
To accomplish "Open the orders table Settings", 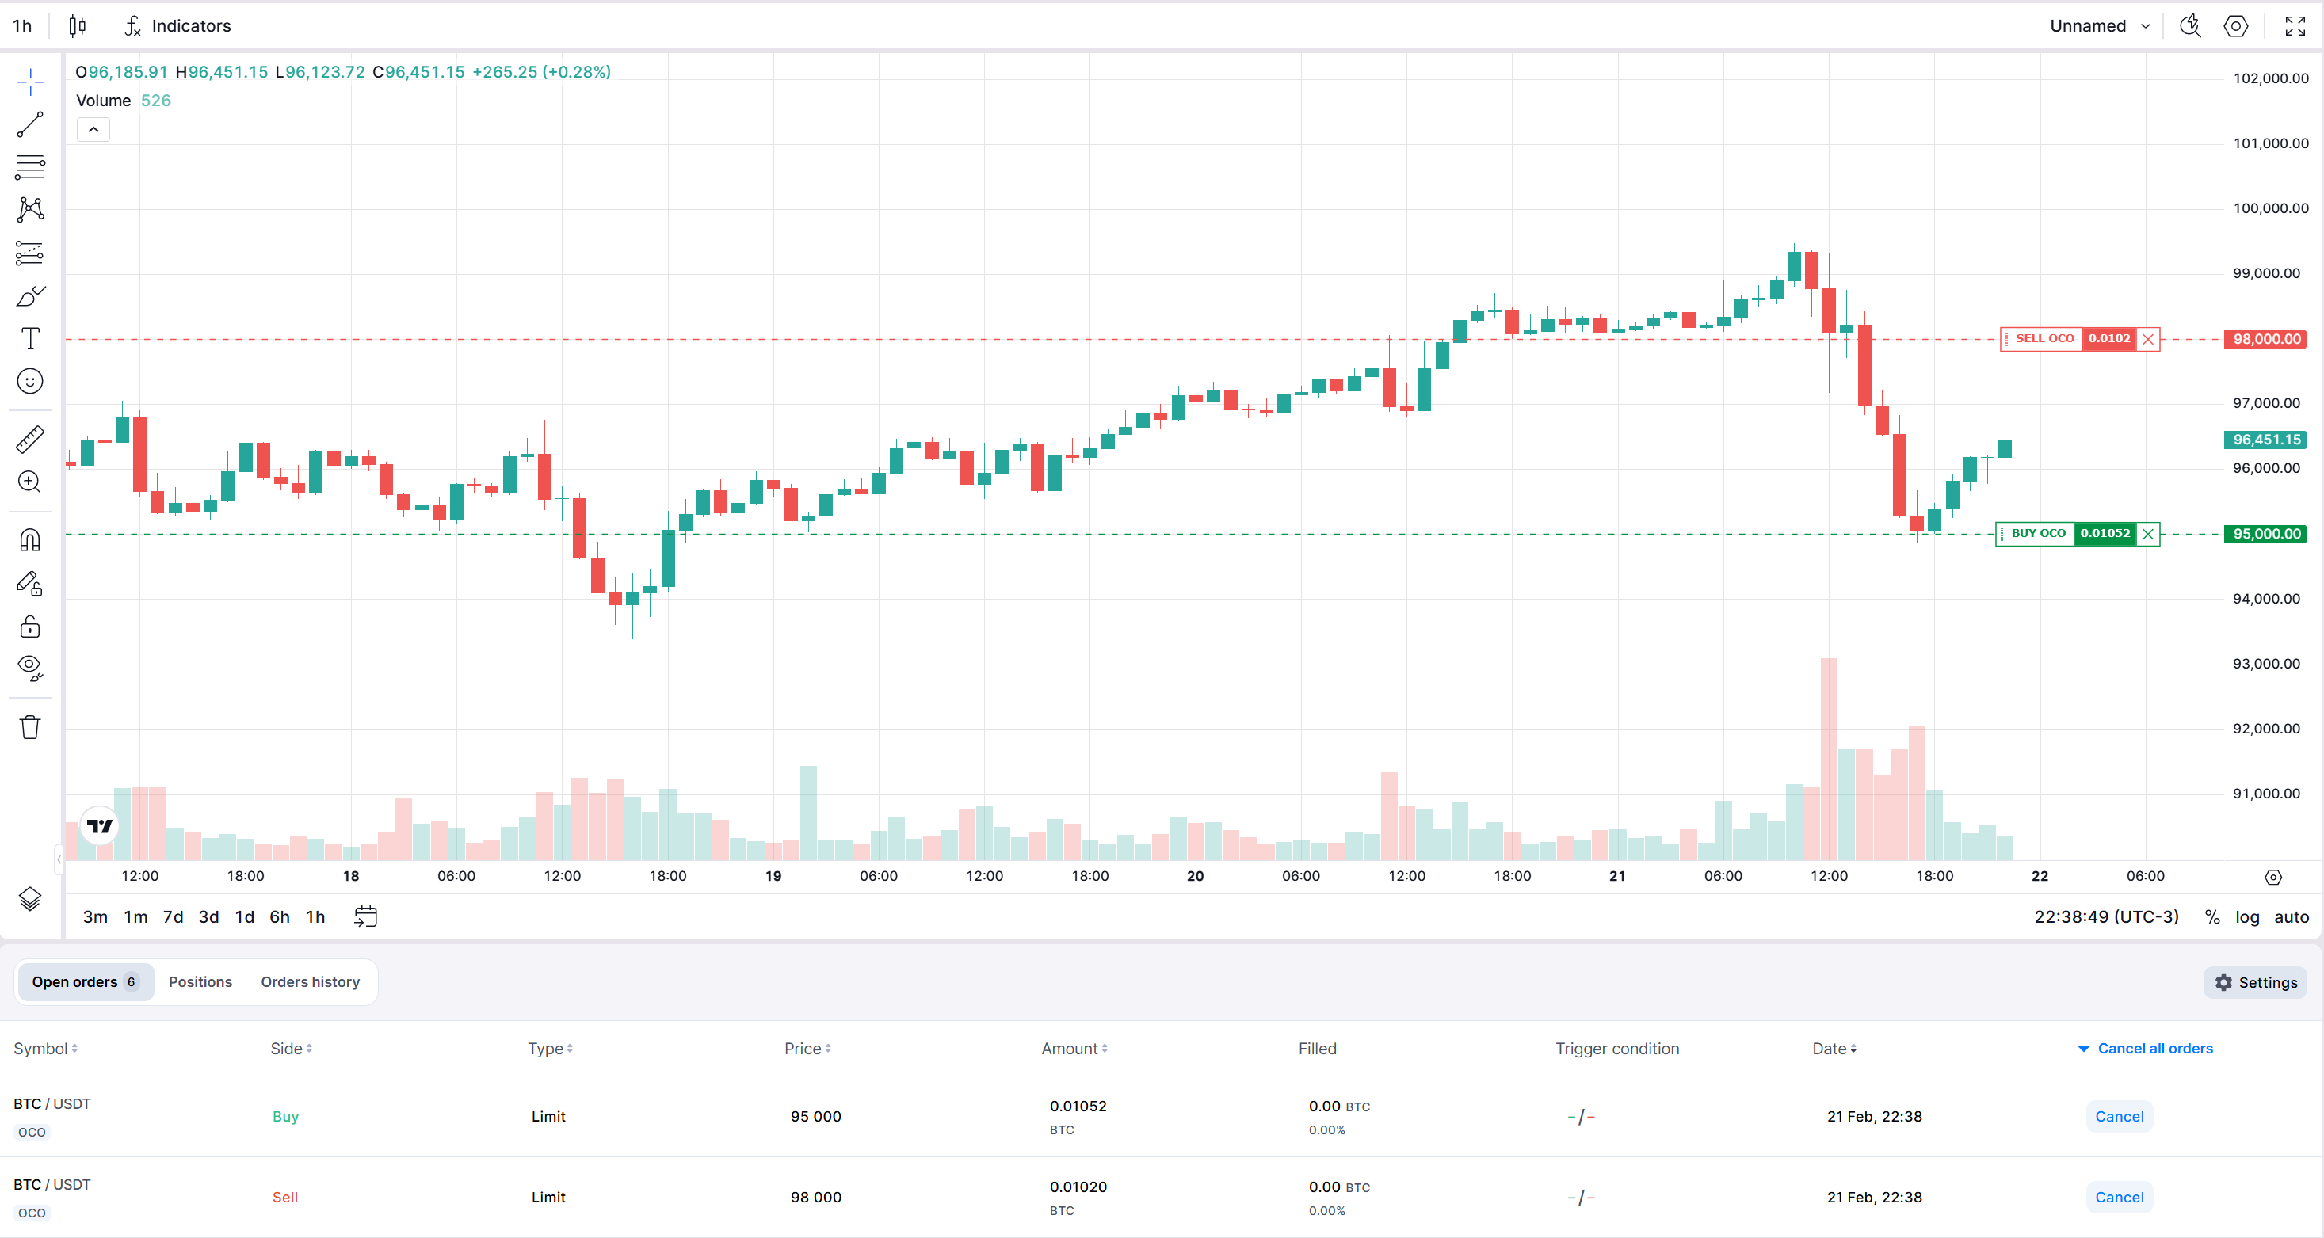I will (2255, 983).
